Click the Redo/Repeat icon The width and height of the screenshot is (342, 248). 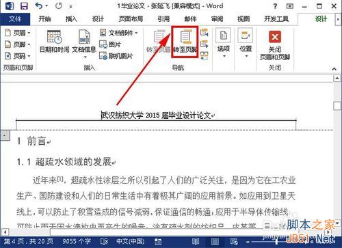click(59, 6)
